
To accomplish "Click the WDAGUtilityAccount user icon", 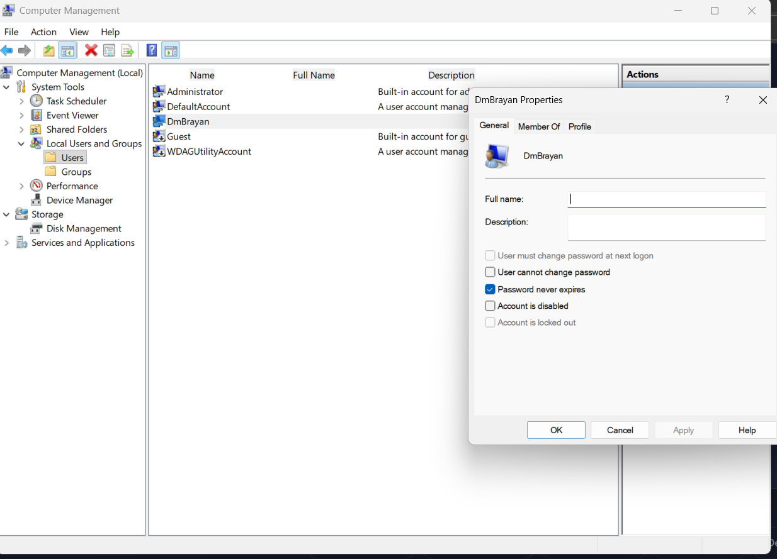I will (x=159, y=152).
